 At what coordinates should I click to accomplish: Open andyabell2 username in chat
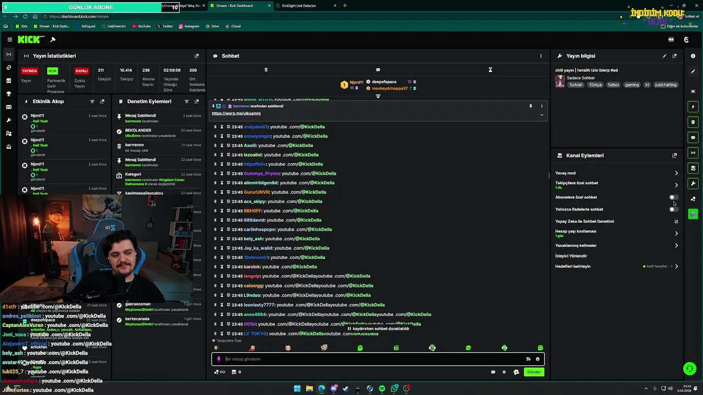pyautogui.click(x=255, y=127)
